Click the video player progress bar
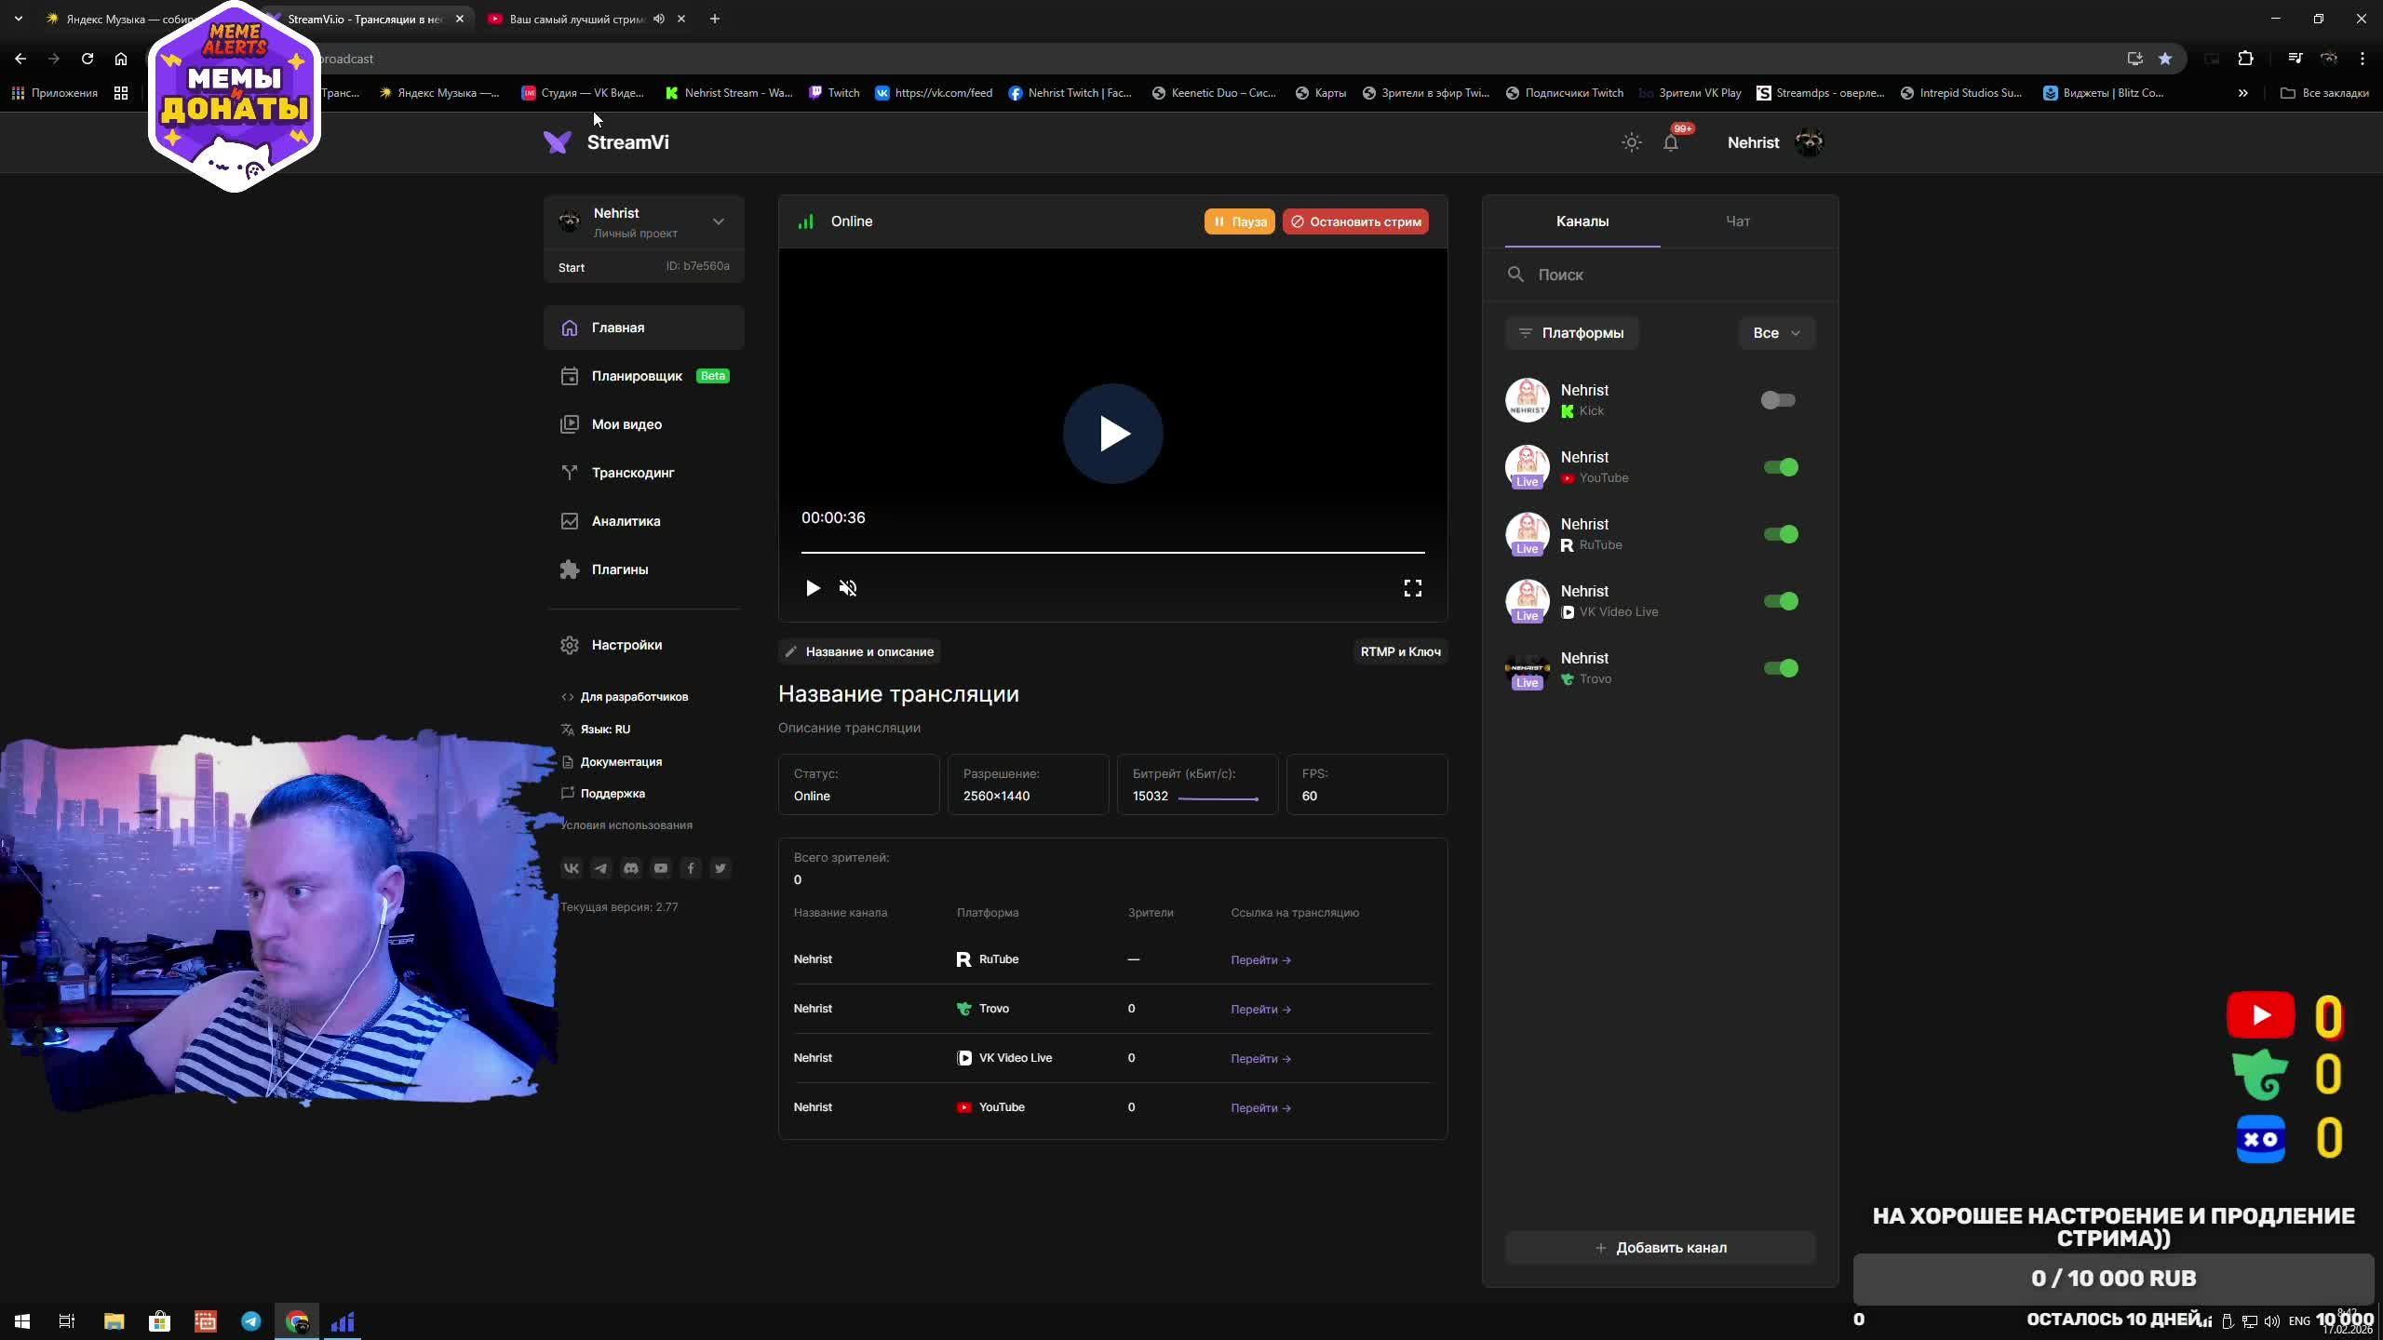 [x=1112, y=553]
